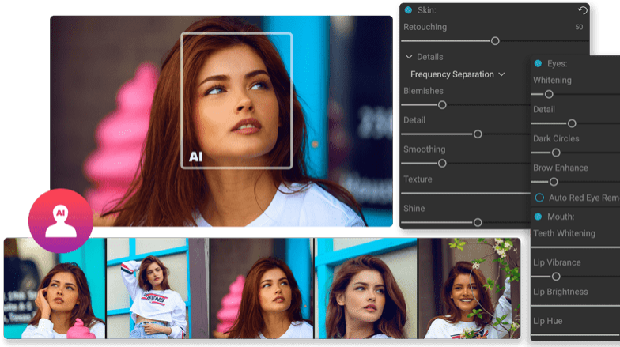Select the first thumbnail with pink cone

click(55, 289)
